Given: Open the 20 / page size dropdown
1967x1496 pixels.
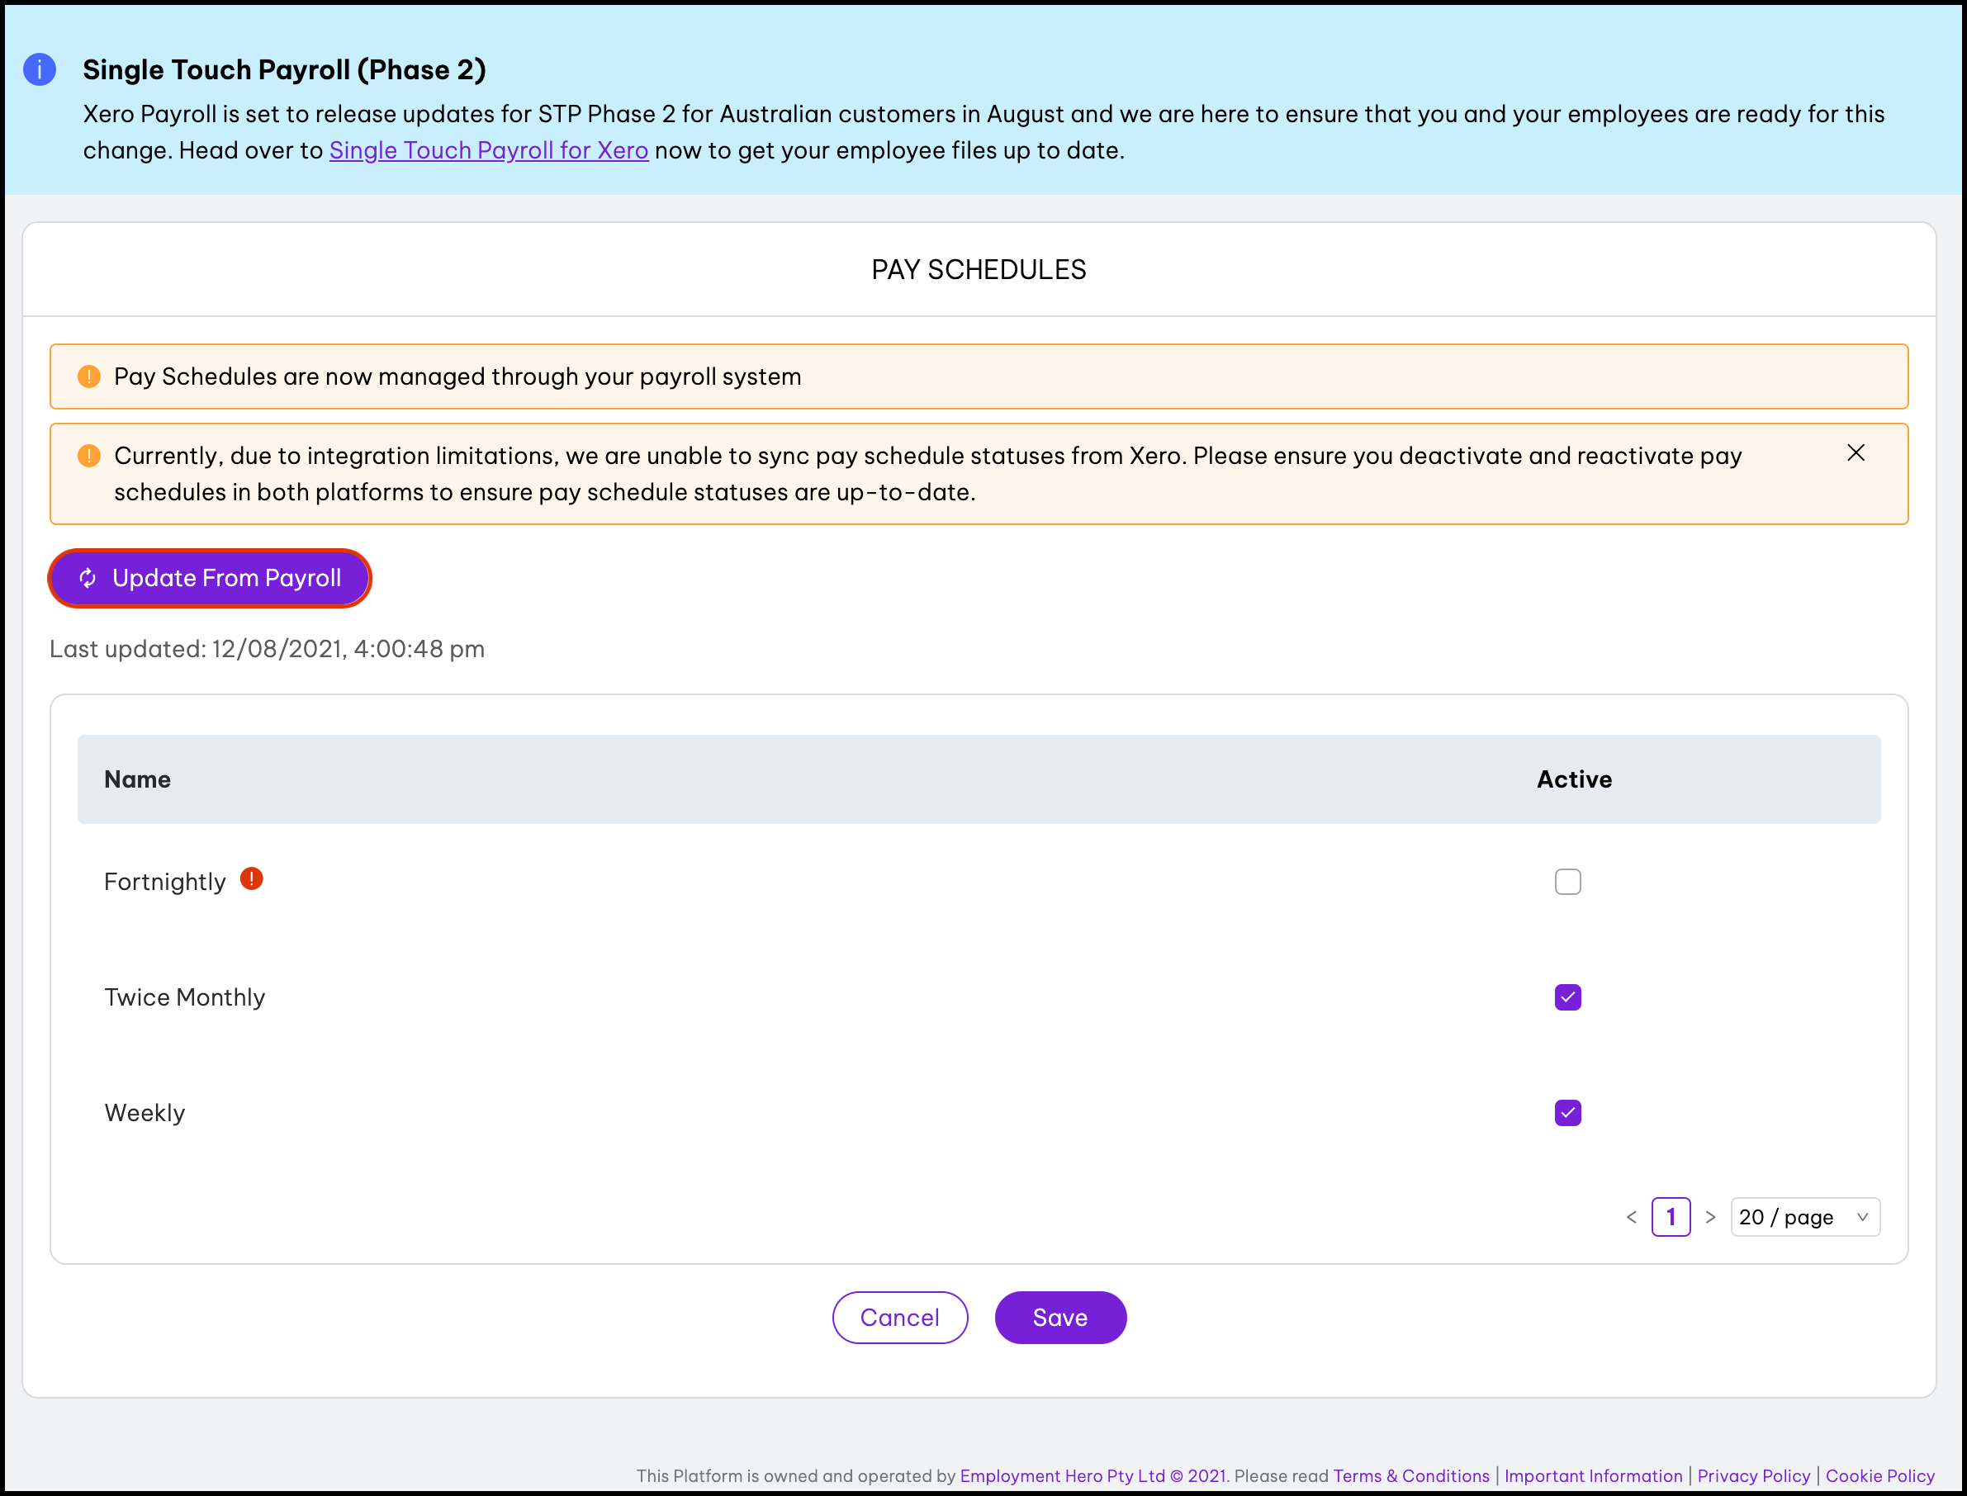Looking at the screenshot, I should click(x=1805, y=1217).
